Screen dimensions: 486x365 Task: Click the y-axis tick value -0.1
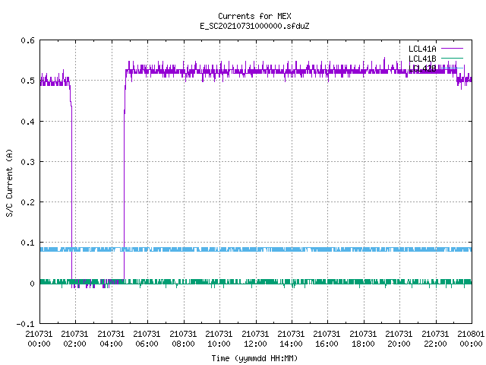tap(25, 324)
